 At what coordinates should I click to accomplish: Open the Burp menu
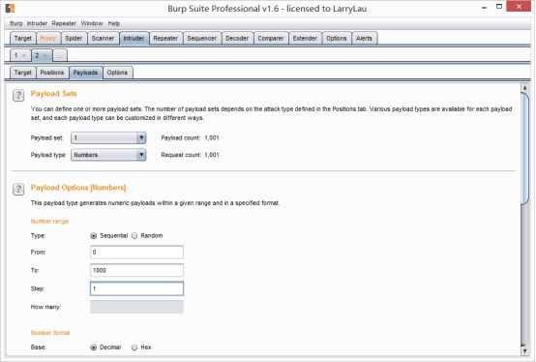(16, 23)
